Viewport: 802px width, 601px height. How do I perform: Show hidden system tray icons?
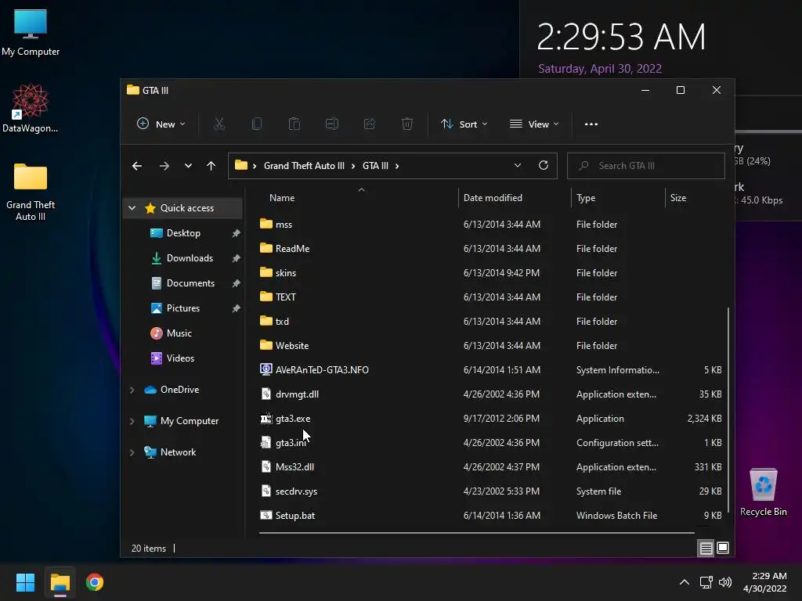coord(684,582)
